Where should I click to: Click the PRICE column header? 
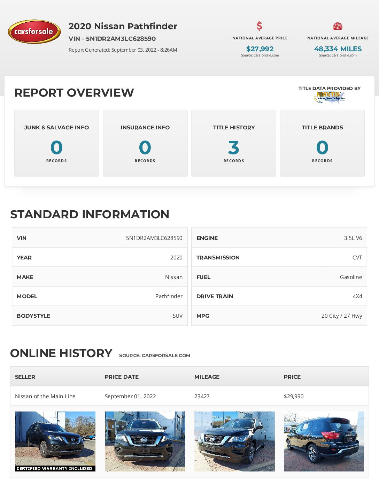click(292, 377)
